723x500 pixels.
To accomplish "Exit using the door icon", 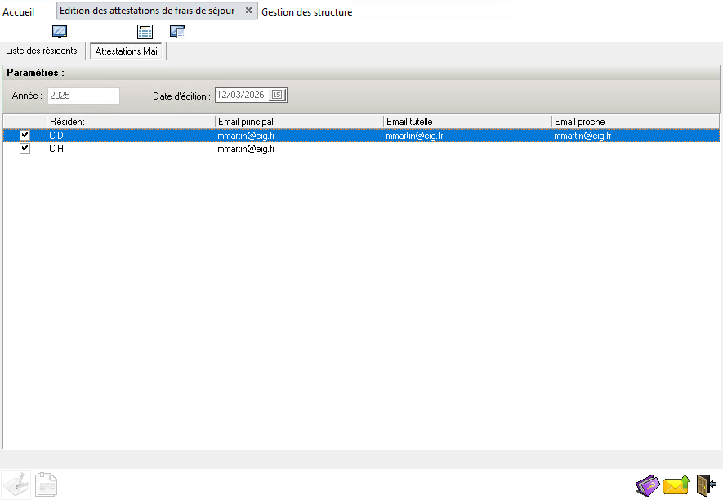I will coord(706,485).
